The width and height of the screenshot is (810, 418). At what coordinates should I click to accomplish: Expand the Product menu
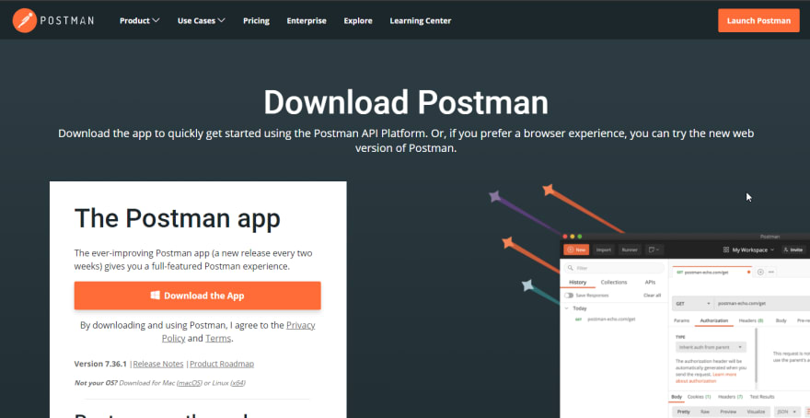point(140,20)
